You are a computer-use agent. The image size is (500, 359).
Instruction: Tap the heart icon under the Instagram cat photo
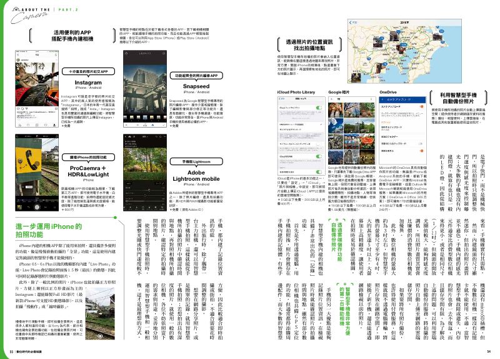[18, 108]
